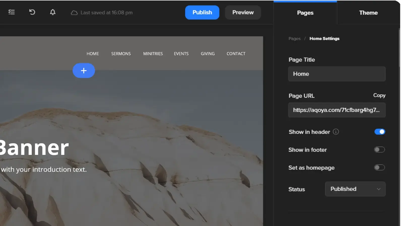The height and width of the screenshot is (226, 401).
Task: Turn on Set as homepage toggle
Action: coord(379,167)
